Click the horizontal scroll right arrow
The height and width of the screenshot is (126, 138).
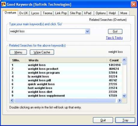119,100
